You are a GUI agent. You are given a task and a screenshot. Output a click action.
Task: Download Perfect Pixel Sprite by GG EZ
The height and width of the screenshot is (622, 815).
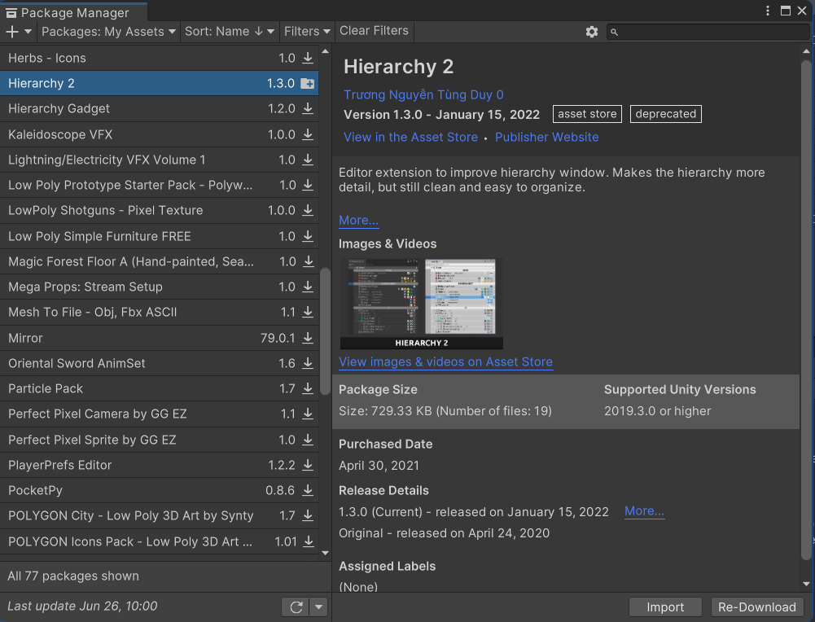point(308,440)
